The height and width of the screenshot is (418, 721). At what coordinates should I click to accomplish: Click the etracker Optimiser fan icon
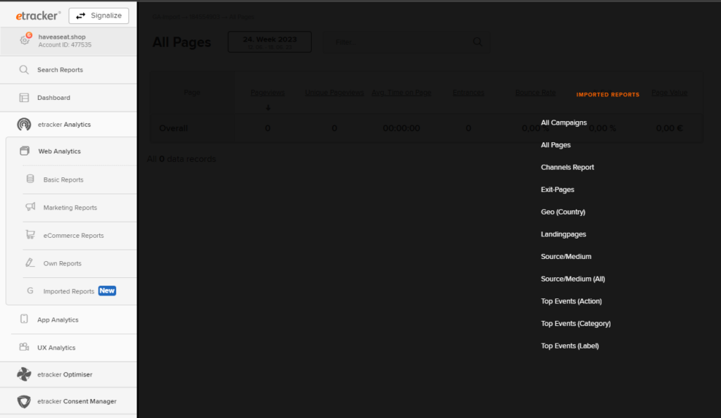tap(24, 374)
